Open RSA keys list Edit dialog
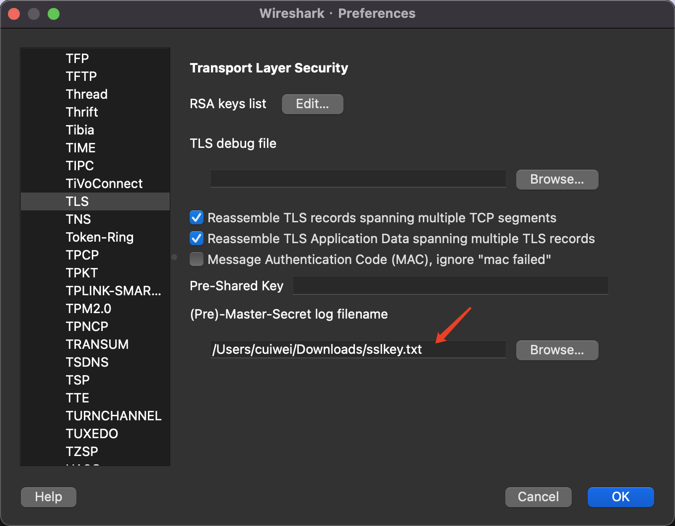 pyautogui.click(x=313, y=104)
